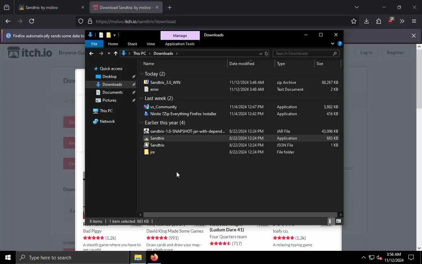Refresh the Downloads folder view

266,53
